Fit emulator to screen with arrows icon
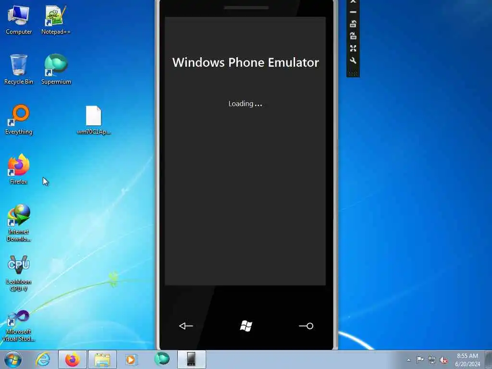Image resolution: width=492 pixels, height=369 pixels. [353, 49]
